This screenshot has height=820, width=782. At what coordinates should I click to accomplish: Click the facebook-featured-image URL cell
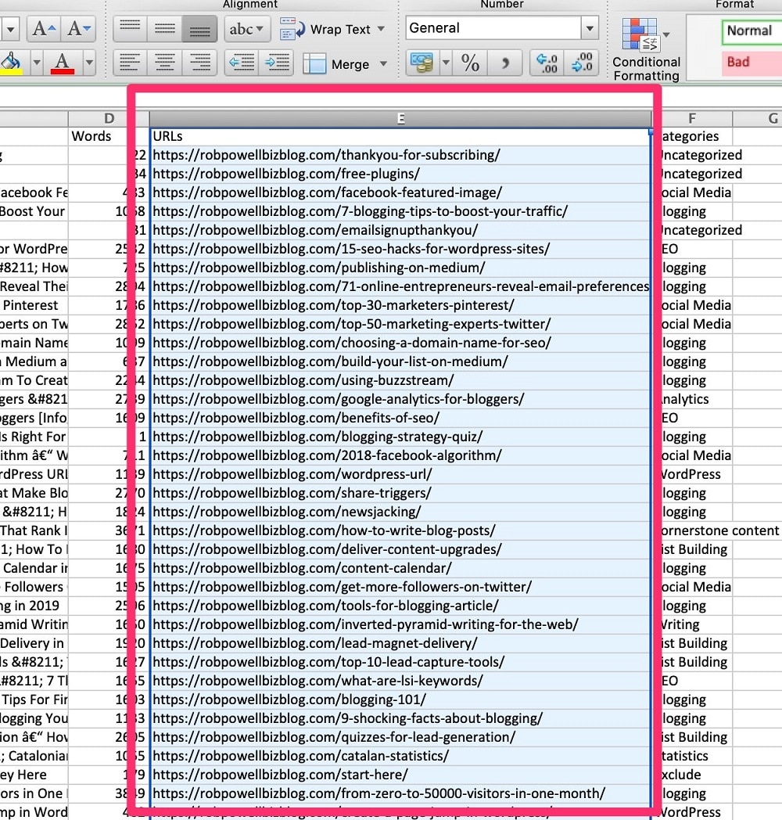point(400,192)
